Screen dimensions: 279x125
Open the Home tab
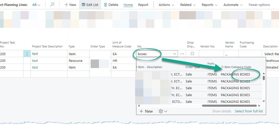[128, 5]
